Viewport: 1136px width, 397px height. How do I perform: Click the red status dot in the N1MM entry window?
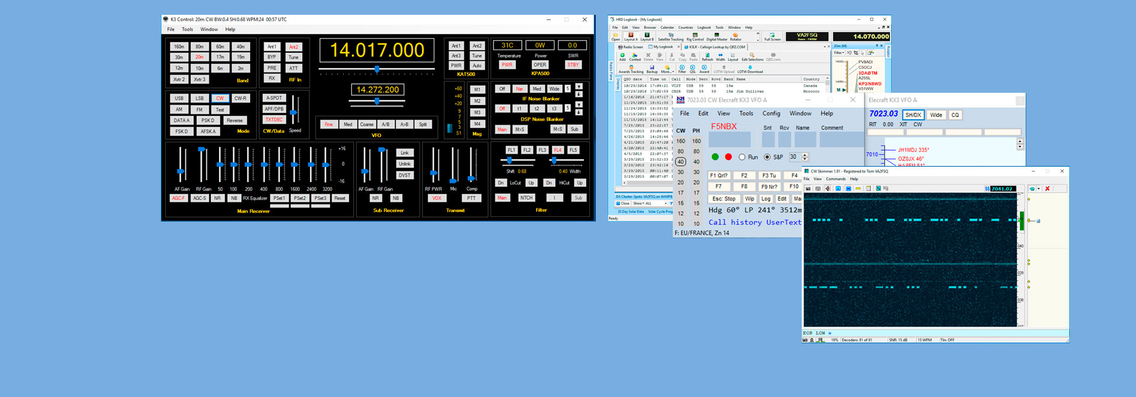coord(728,157)
